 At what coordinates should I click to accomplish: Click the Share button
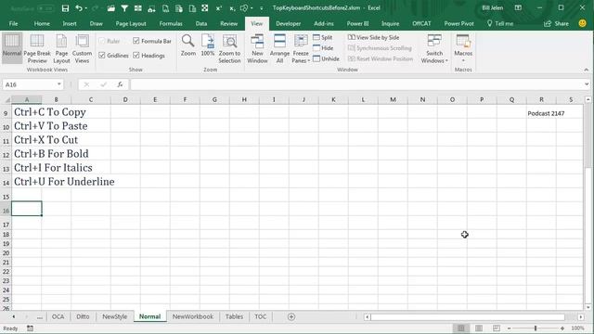(556, 23)
